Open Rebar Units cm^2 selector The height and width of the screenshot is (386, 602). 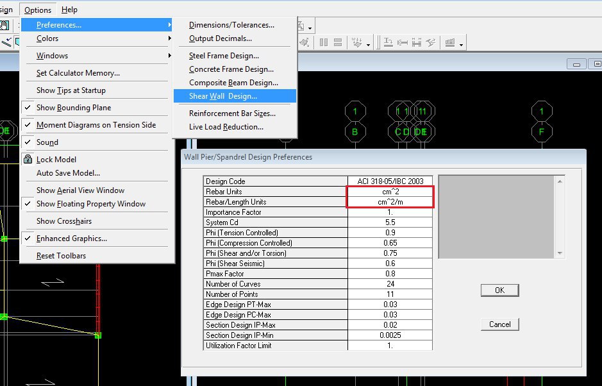click(390, 191)
